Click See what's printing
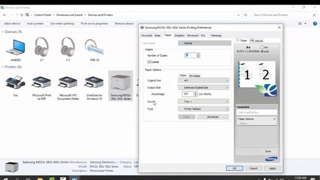320x180 pixels. pyautogui.click(x=62, y=23)
